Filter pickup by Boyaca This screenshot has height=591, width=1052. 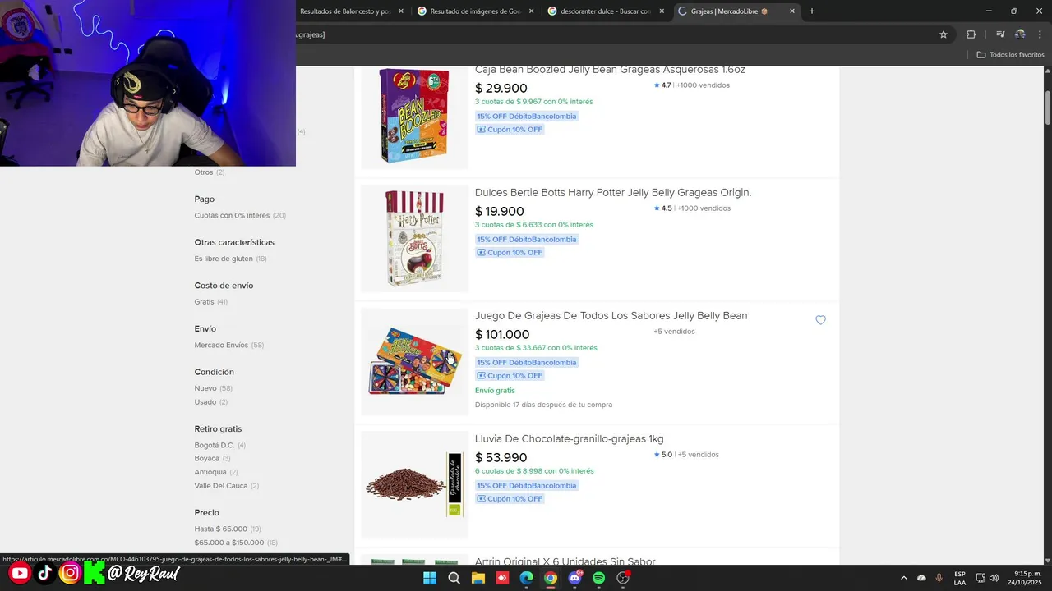(x=207, y=459)
